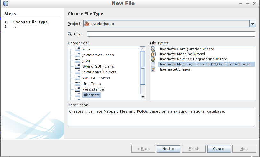Choose Hibernate Reverse Engineering Wizard file type
The image size is (260, 157).
pos(193,59)
